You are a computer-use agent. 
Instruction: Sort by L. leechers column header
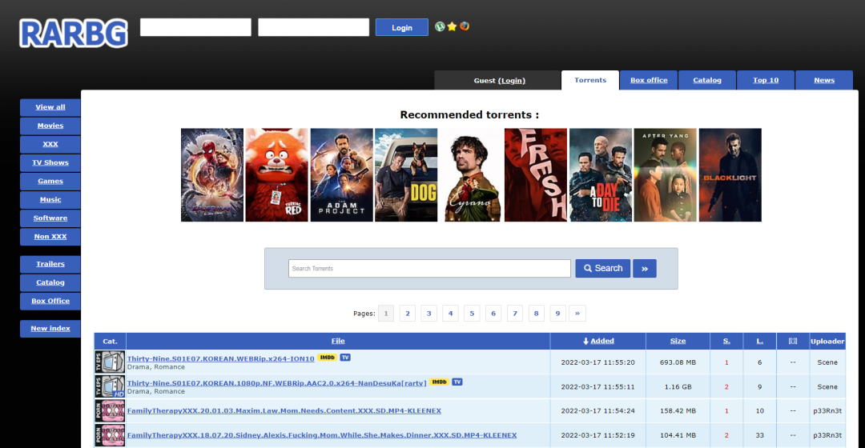pyautogui.click(x=759, y=341)
